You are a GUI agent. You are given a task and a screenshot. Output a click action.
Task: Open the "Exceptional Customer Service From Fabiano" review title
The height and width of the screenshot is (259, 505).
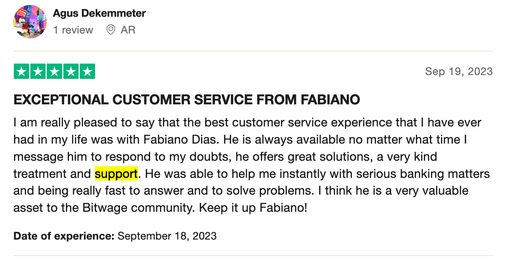point(187,100)
